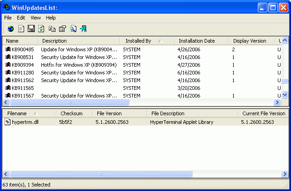The width and height of the screenshot is (291, 191).
Task: Click the update icon beside KB900485
Action: (x=8, y=49)
